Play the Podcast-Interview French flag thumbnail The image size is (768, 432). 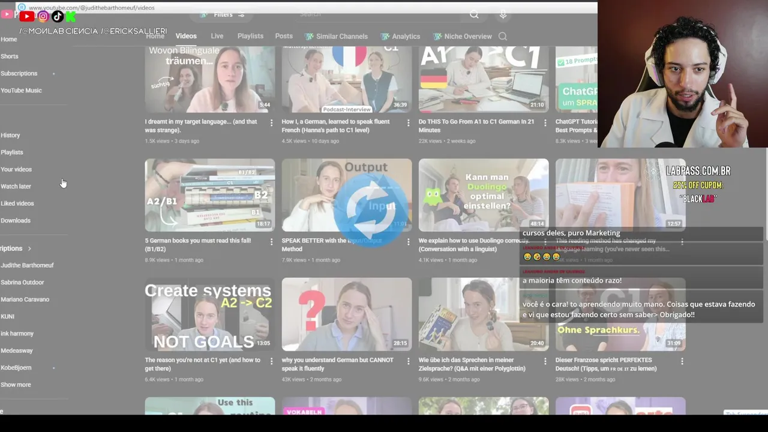pyautogui.click(x=347, y=79)
